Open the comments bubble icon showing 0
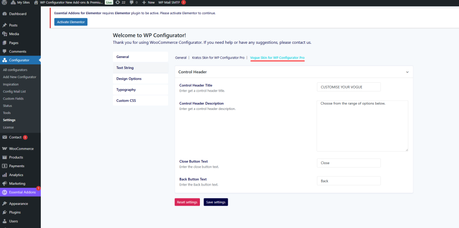 [131, 2]
